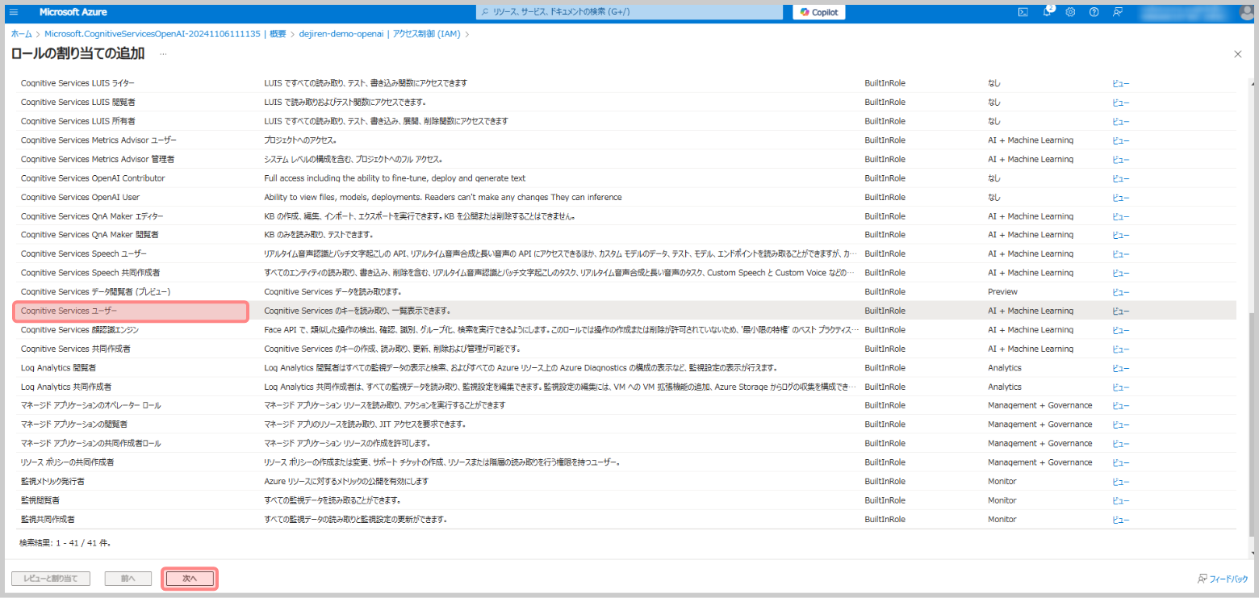The image size is (1259, 598).
Task: Open the help question mark icon
Action: 1094,12
